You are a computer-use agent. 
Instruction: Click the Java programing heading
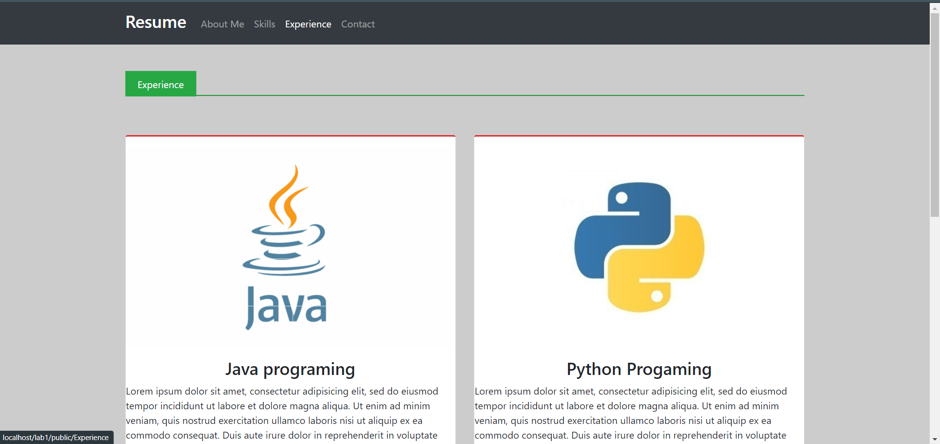point(290,369)
